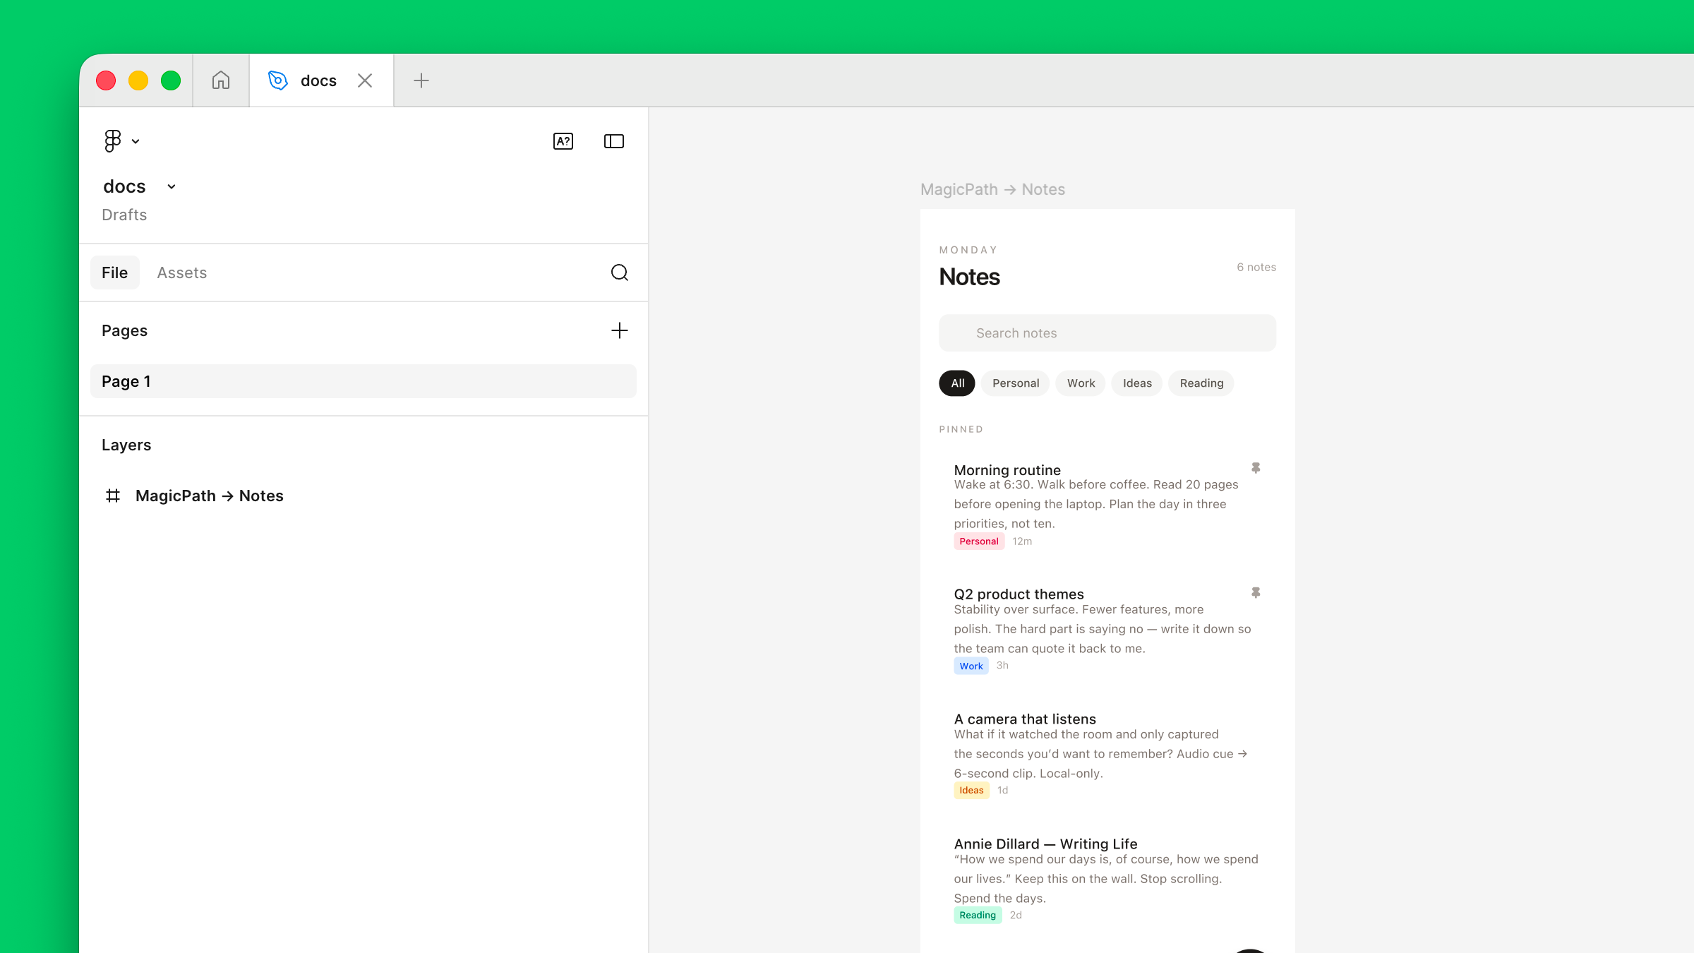Click the pin icon on Morning routine
This screenshot has width=1694, height=953.
[x=1256, y=468]
